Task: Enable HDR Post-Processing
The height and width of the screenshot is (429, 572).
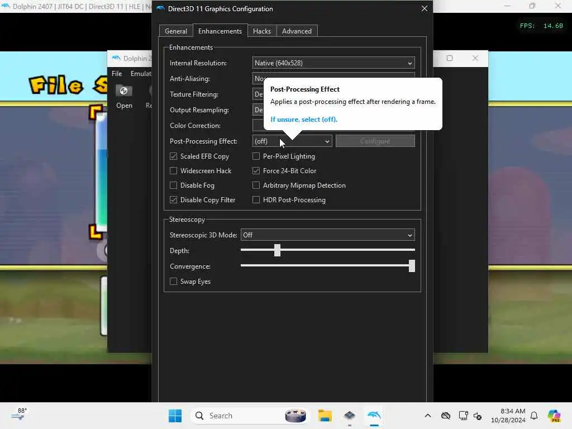Action: [256, 200]
